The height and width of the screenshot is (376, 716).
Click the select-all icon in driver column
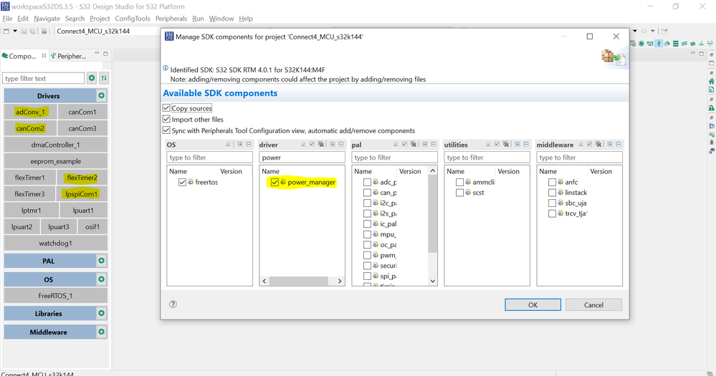pos(312,144)
